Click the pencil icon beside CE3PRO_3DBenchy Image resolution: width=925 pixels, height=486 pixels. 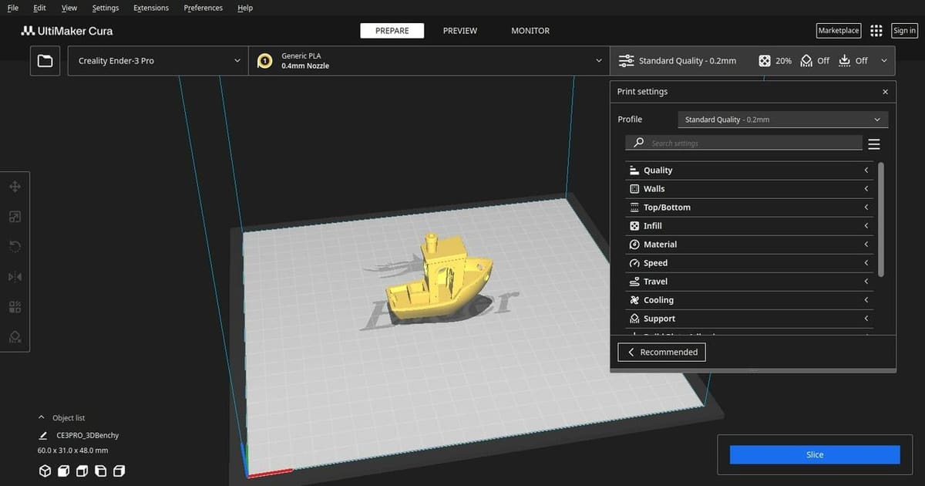tap(42, 436)
